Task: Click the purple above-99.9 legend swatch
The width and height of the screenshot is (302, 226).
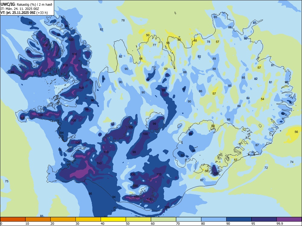Action: [289, 219]
